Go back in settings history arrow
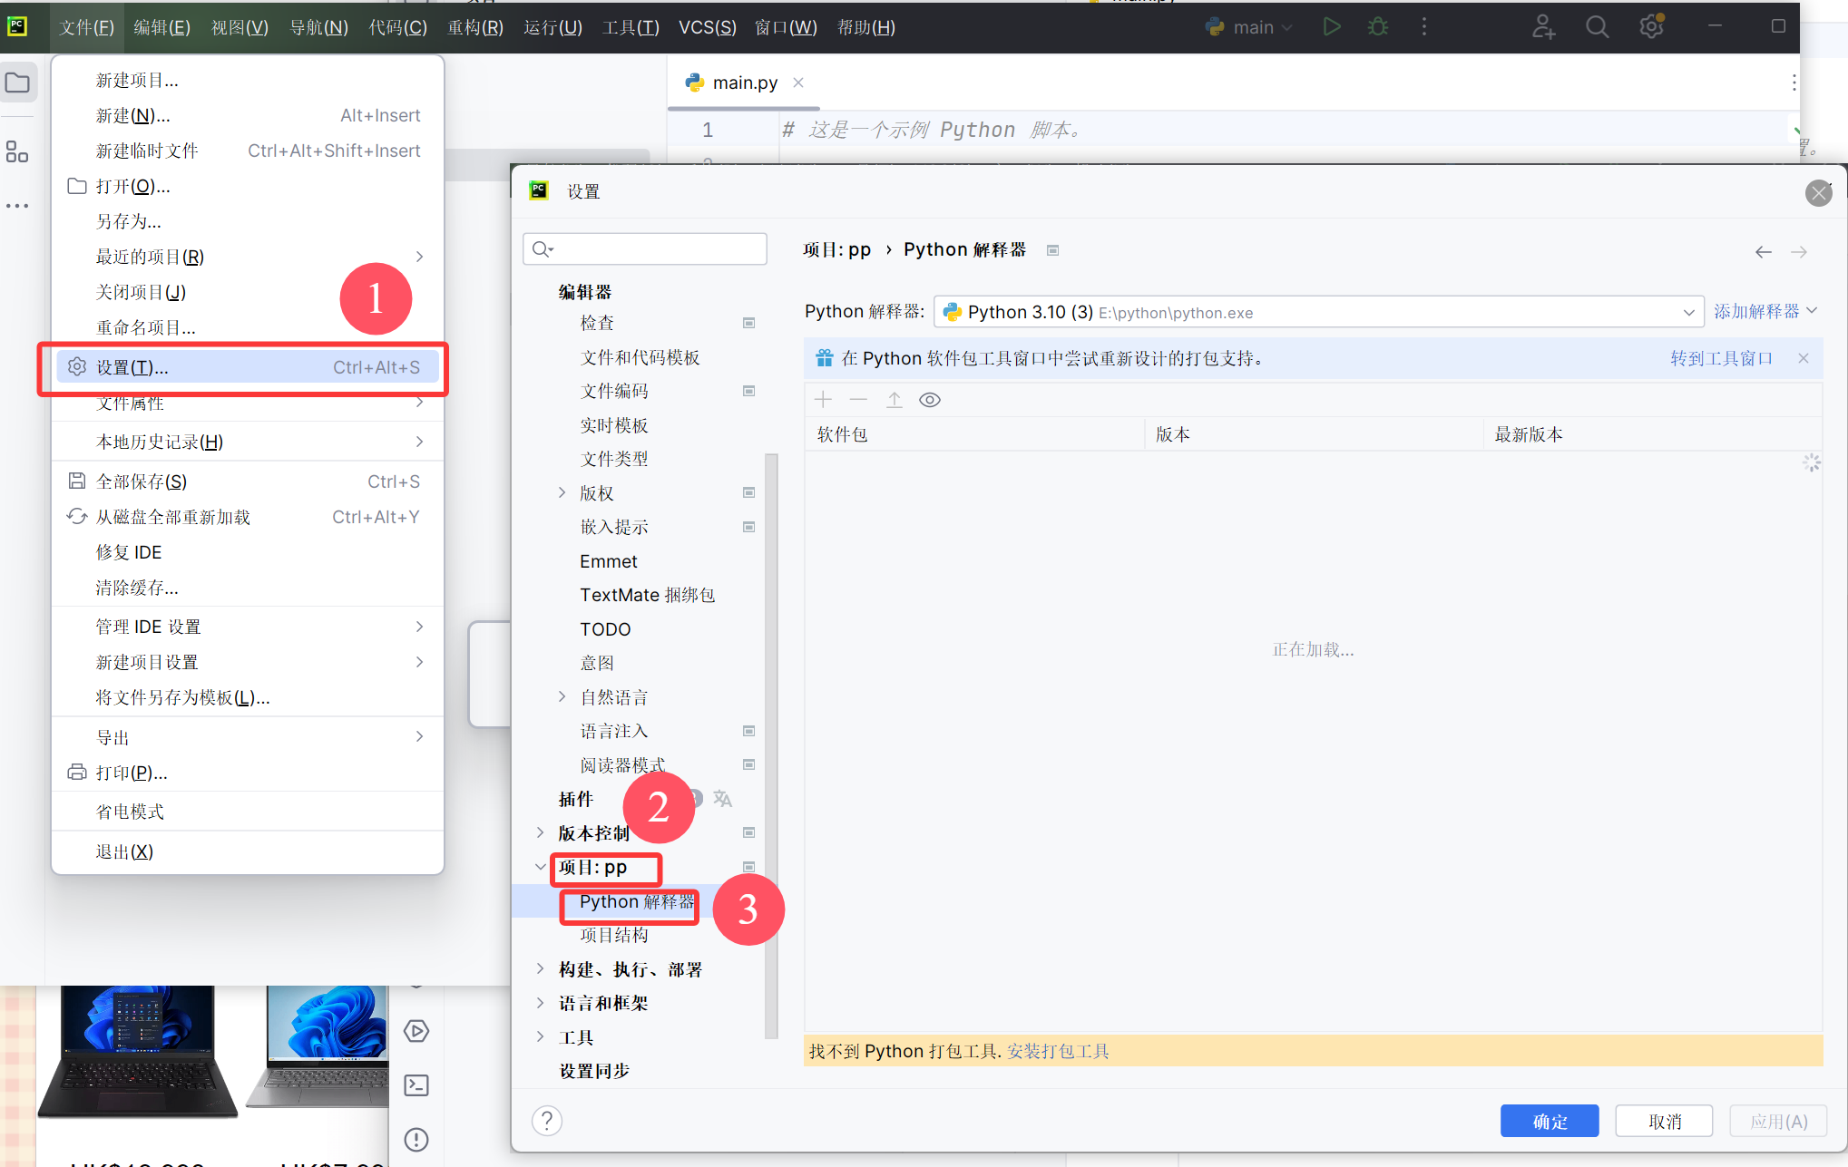 click(1764, 252)
